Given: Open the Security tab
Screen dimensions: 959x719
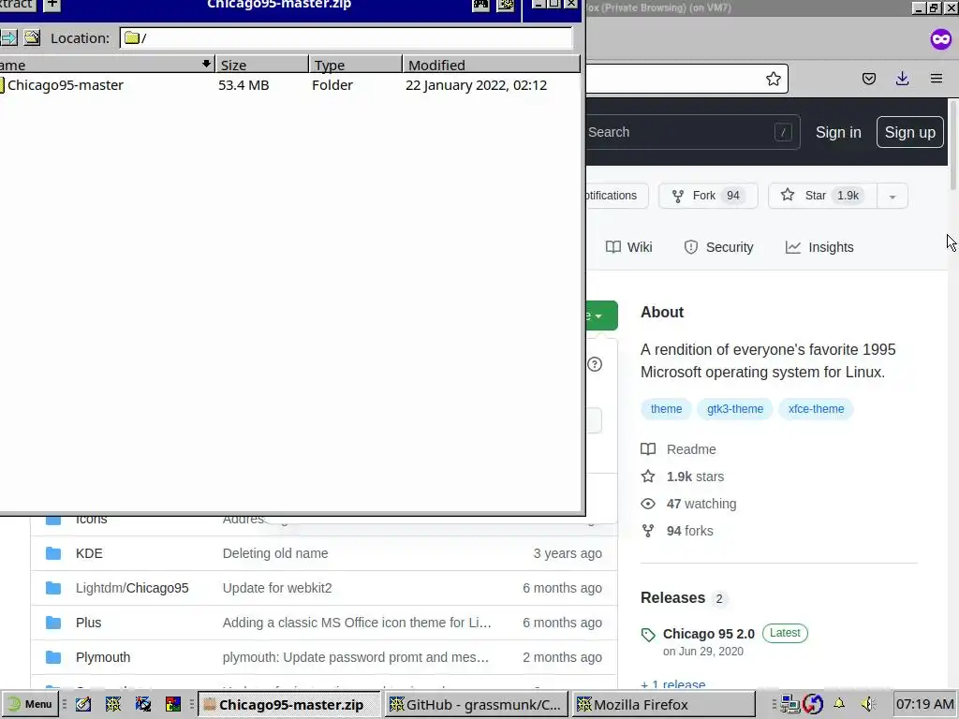Looking at the screenshot, I should (x=718, y=247).
